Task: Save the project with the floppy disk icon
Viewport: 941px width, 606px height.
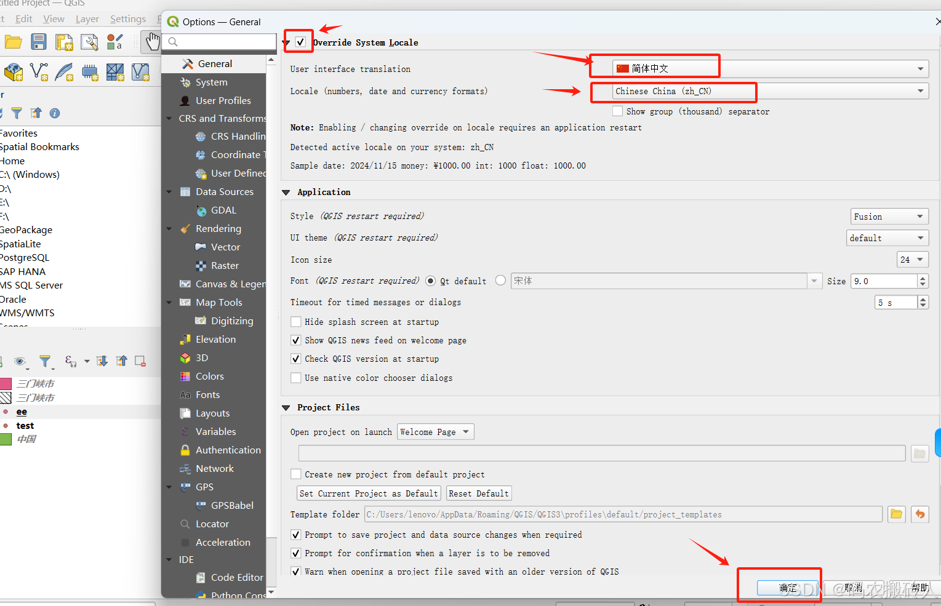Action: coord(39,42)
